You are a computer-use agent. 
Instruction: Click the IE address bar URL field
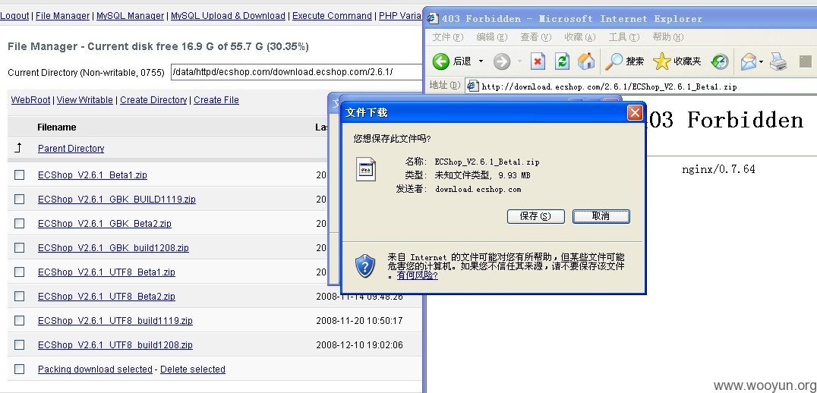tap(642, 86)
